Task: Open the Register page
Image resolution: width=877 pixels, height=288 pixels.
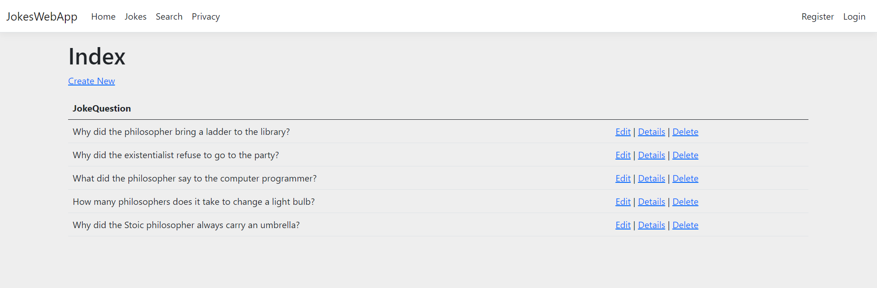Action: pyautogui.click(x=817, y=16)
